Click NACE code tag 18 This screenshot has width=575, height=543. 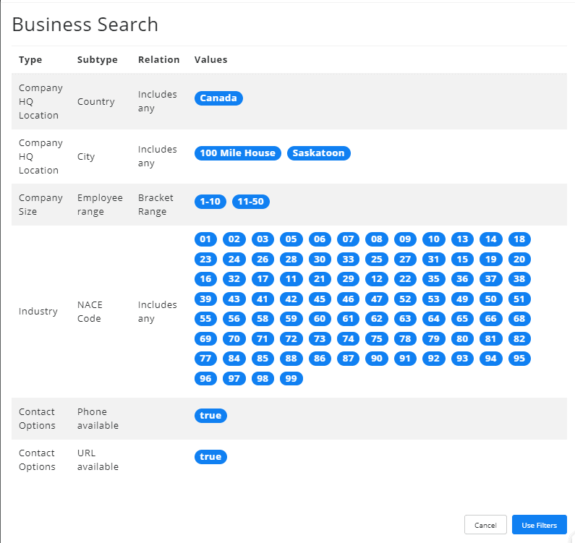tap(518, 239)
